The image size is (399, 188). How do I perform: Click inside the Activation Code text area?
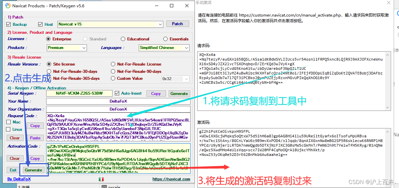point(118,158)
